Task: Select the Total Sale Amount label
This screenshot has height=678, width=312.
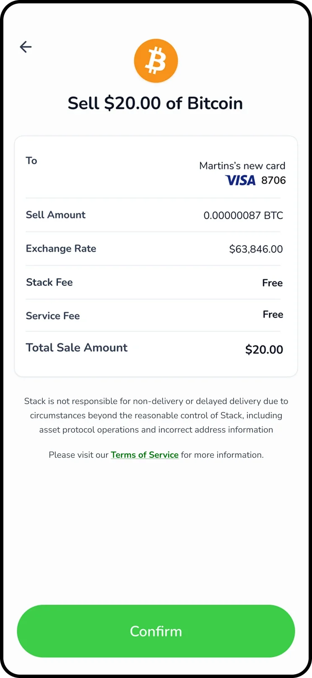Action: [x=77, y=348]
